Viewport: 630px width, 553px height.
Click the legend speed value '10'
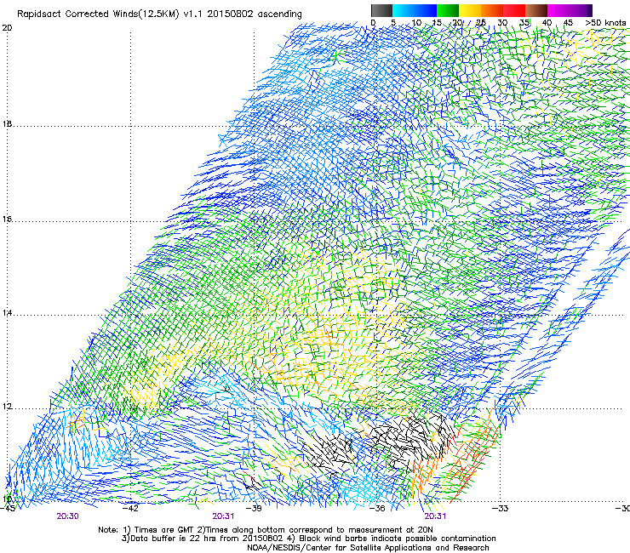pos(416,23)
